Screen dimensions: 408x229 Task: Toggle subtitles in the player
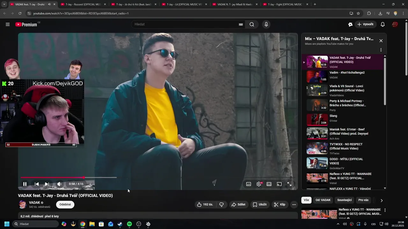pos(249,184)
